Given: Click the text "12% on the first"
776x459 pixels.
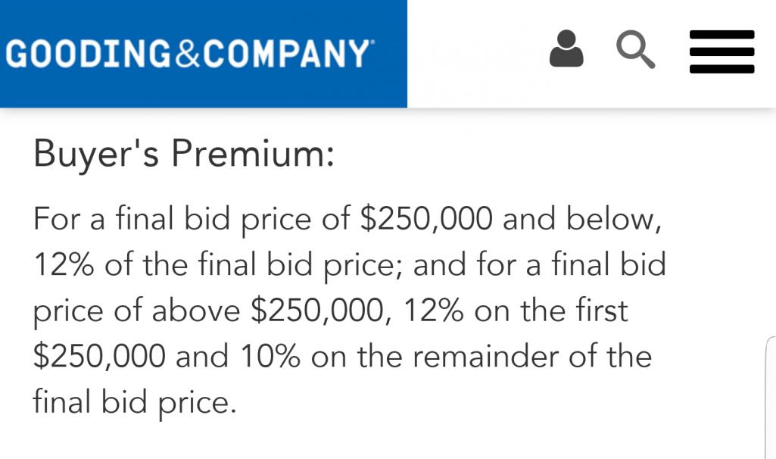Looking at the screenshot, I should (516, 311).
